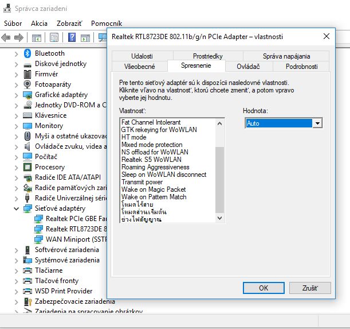This screenshot has height=329, width=350.
Task: Close the Realtek properties dialog
Action: [327, 36]
